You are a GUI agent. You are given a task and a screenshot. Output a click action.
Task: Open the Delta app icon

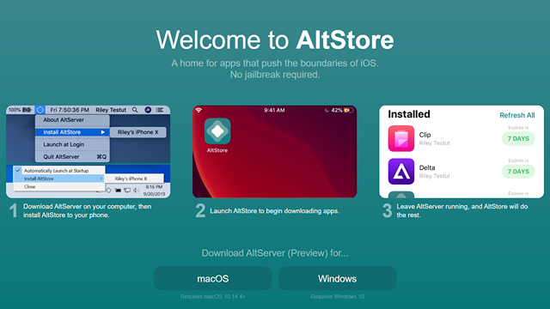(401, 172)
